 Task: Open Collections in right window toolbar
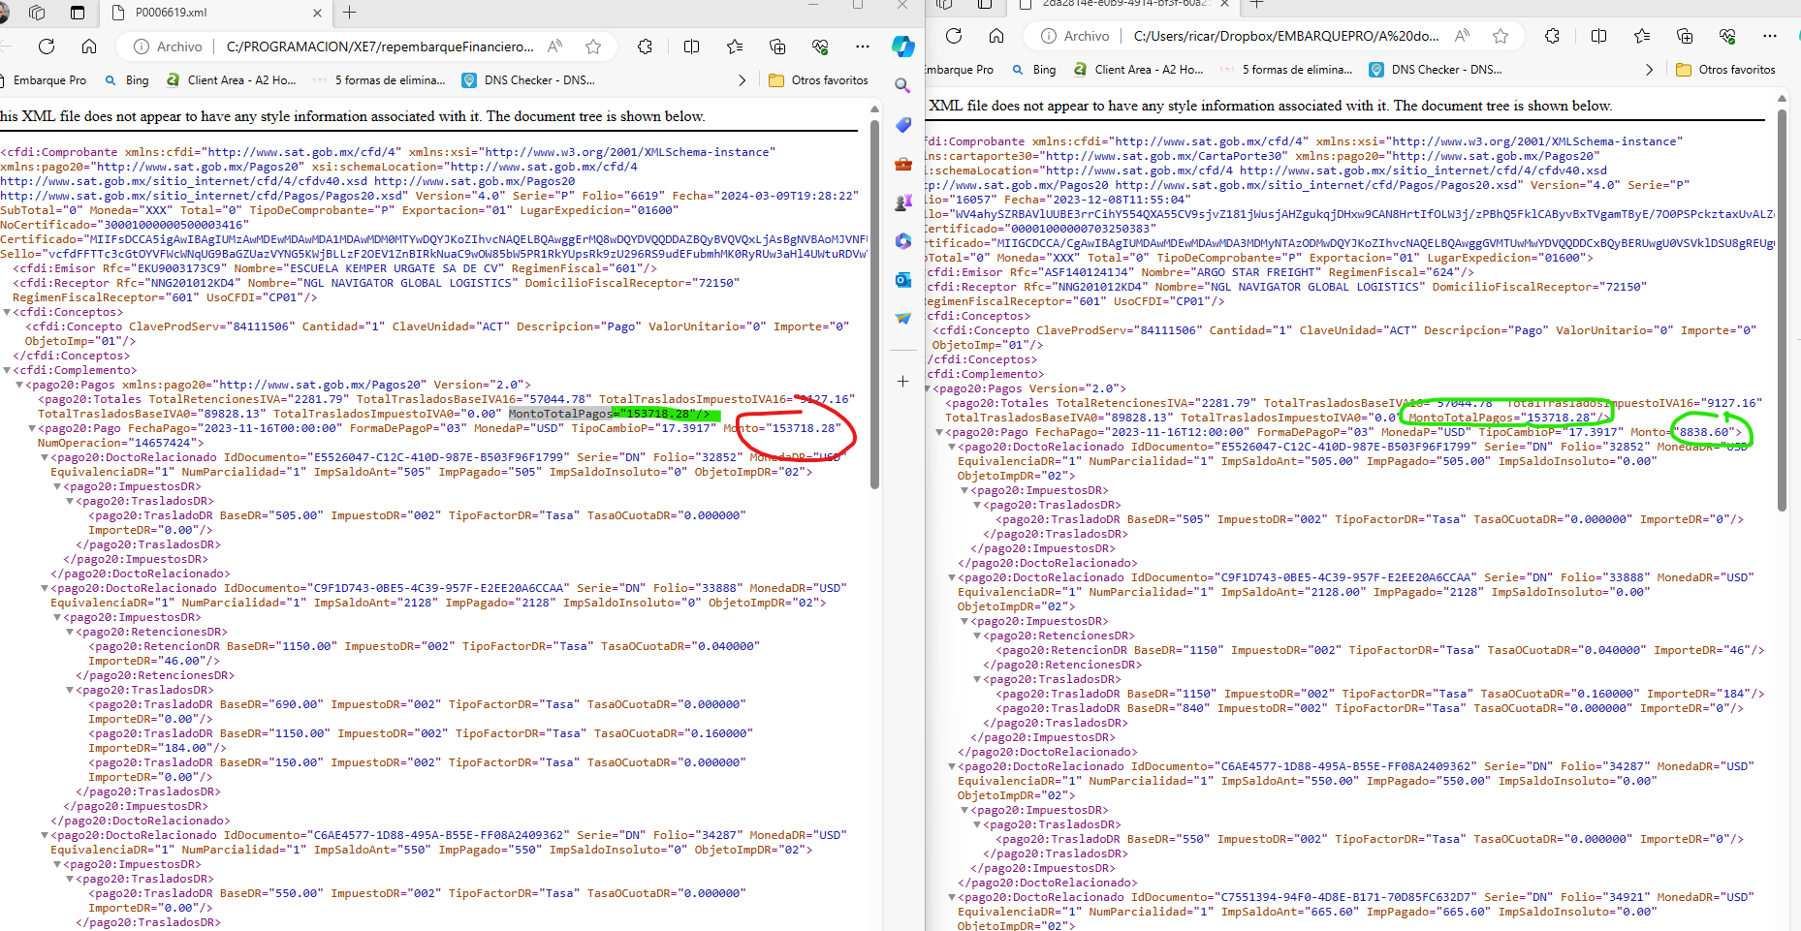1685,36
